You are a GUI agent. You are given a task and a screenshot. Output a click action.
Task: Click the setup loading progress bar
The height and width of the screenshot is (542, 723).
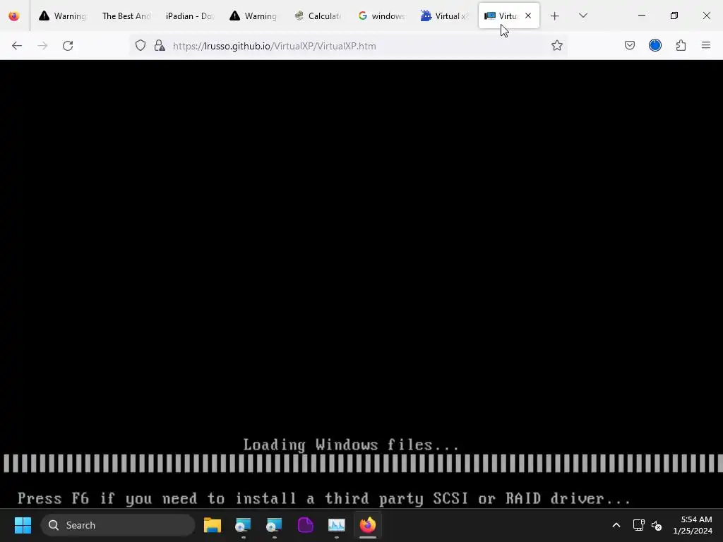[x=362, y=463]
